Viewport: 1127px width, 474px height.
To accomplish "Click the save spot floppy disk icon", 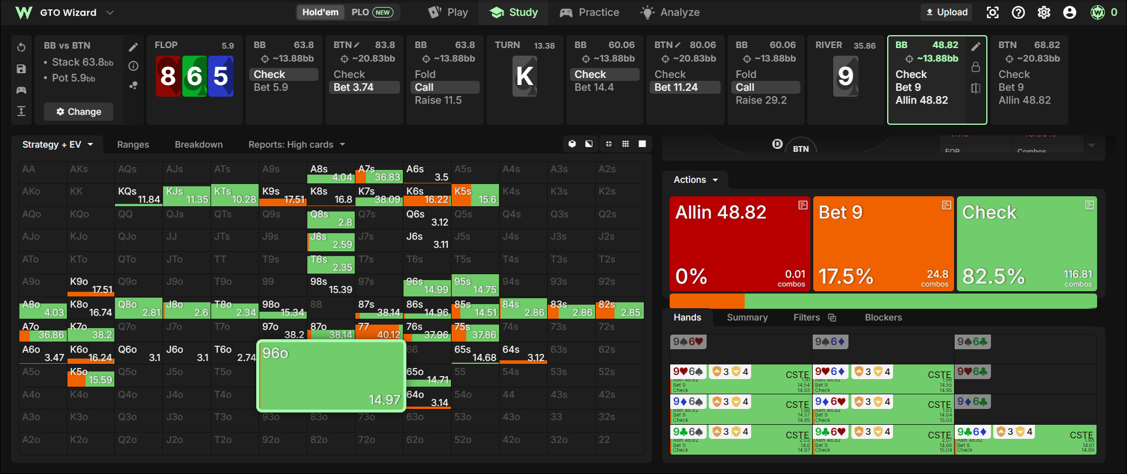I will [x=21, y=69].
